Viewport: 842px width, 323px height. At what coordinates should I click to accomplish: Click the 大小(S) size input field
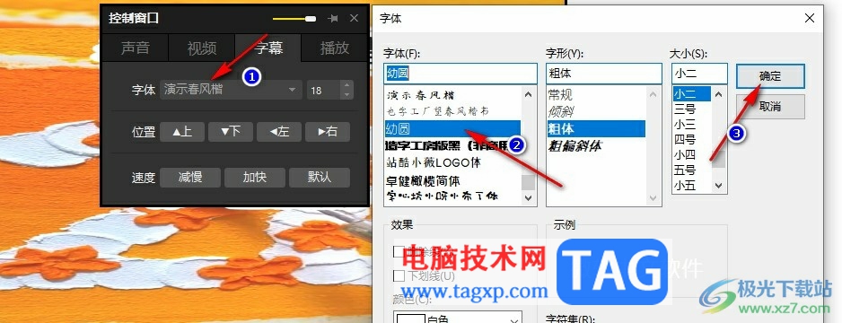click(x=699, y=74)
